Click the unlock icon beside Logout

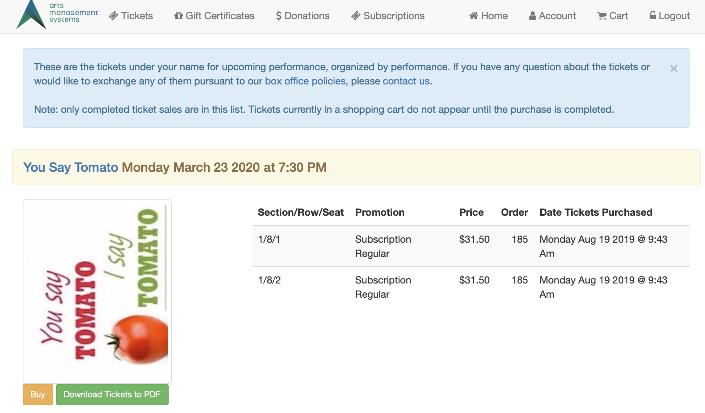click(x=652, y=15)
